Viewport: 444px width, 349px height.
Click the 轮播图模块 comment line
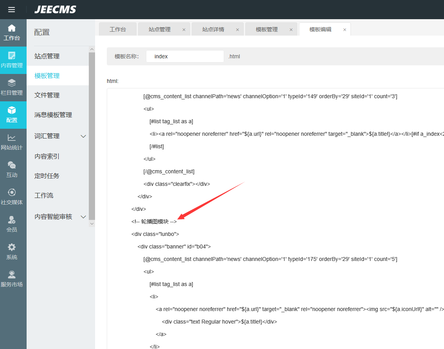(154, 221)
